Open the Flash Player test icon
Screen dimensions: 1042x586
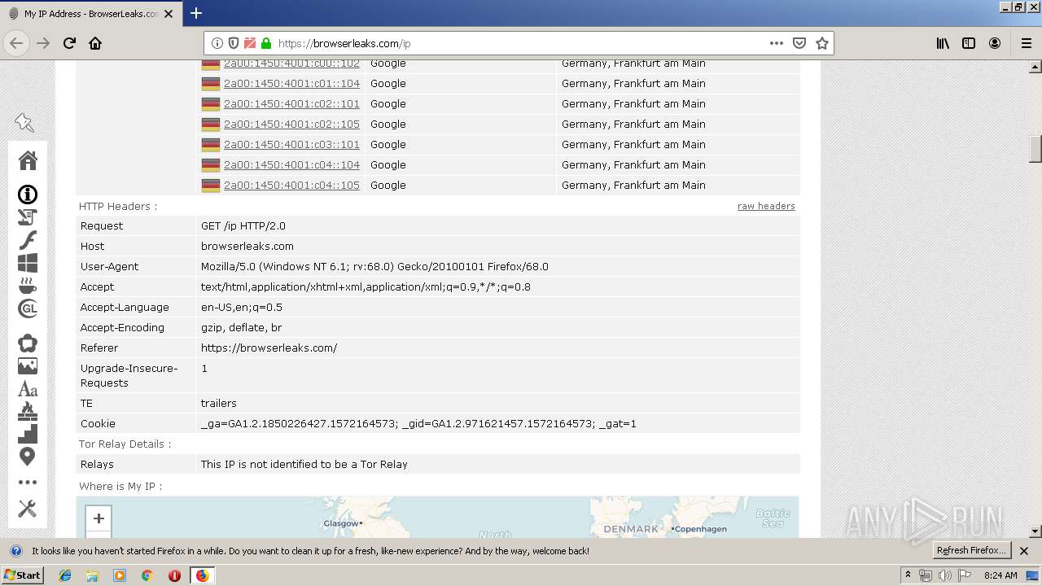pos(28,240)
